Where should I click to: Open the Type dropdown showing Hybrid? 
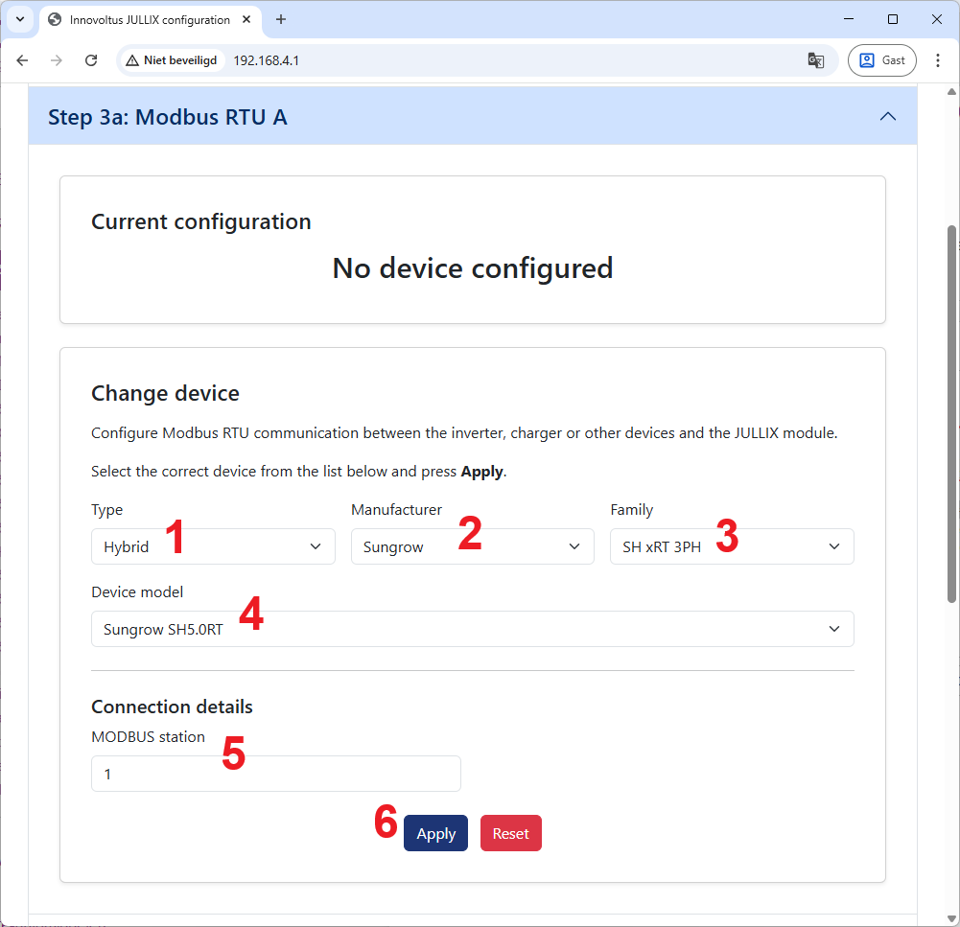(x=213, y=546)
